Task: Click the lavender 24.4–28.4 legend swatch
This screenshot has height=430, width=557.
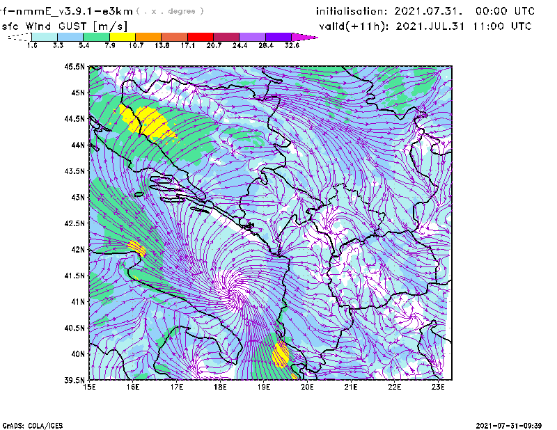Action: (252, 37)
